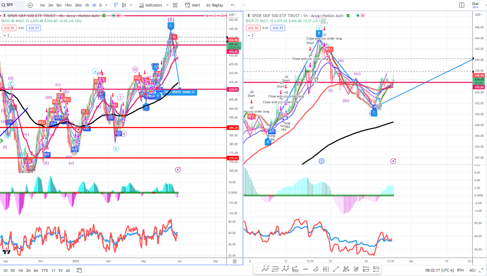Image resolution: width=487 pixels, height=276 pixels.
Task: Toggle RTH session mode
Action: pyautogui.click(x=460, y=270)
